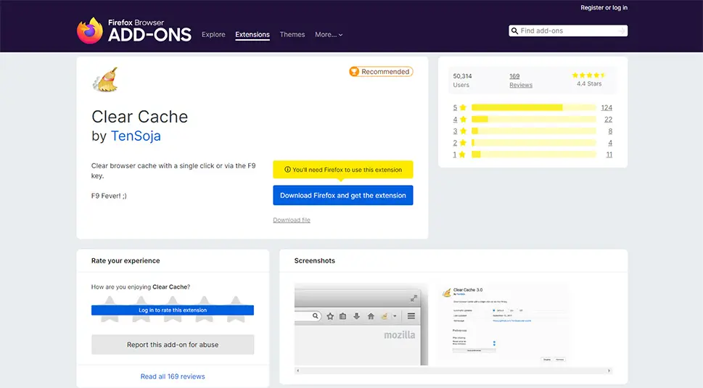Open the browser toolbar screenshot thumbnail

(x=361, y=324)
